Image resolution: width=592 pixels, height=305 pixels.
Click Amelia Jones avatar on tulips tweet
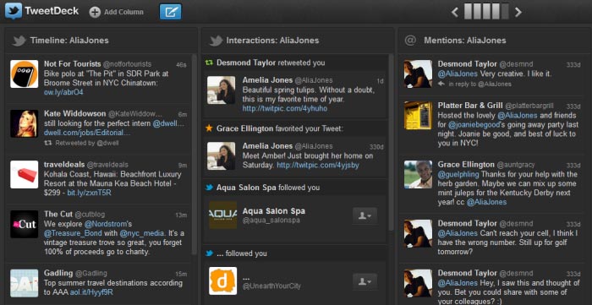click(222, 90)
